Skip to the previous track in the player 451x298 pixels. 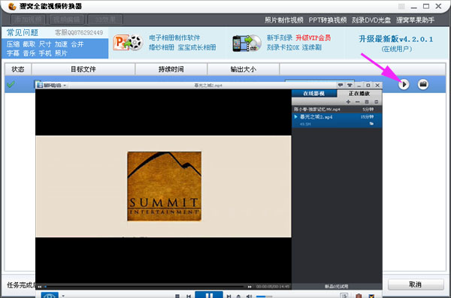pos(189,296)
